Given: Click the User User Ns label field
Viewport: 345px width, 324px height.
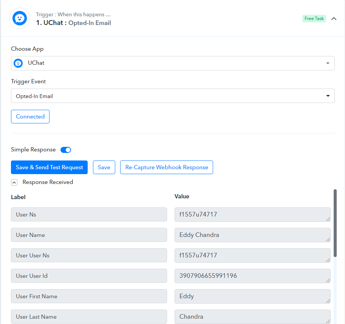Looking at the screenshot, I should tap(89, 255).
